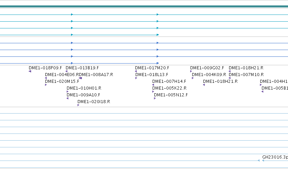Select the DME1-004E06.R label
Screen dimensions: 288x169
click(x=62, y=75)
